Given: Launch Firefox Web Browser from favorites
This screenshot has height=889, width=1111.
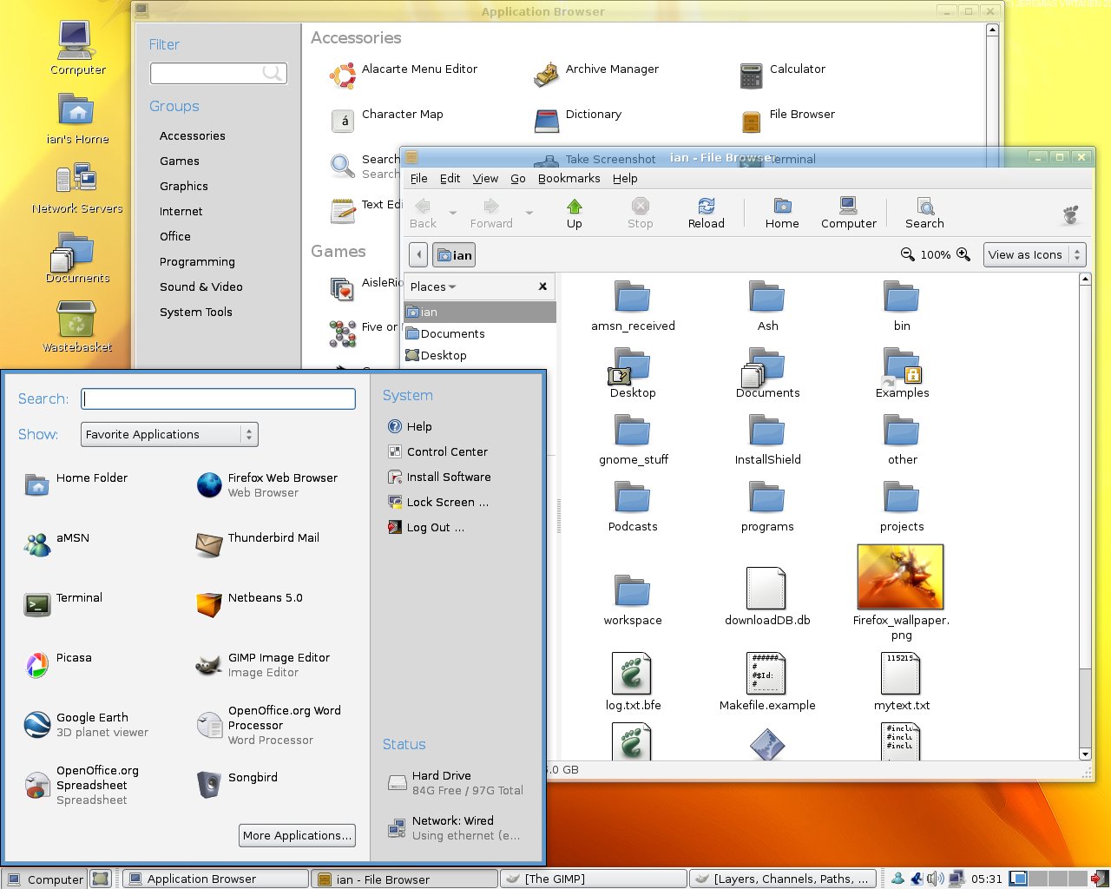Looking at the screenshot, I should [209, 484].
